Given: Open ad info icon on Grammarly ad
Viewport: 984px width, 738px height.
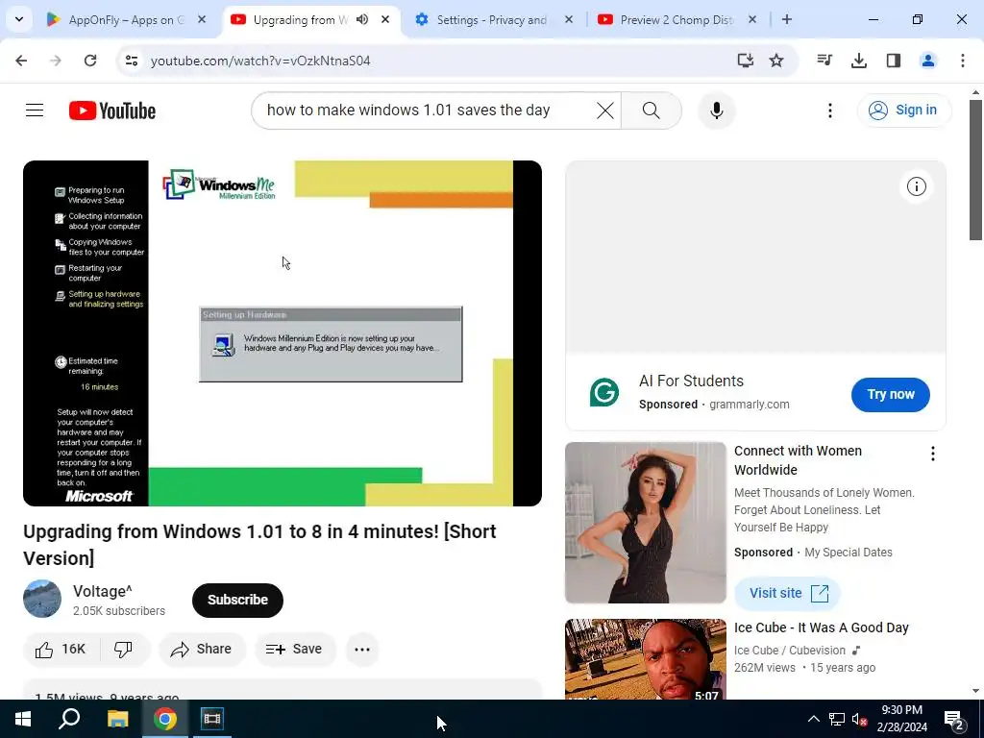Looking at the screenshot, I should (916, 186).
